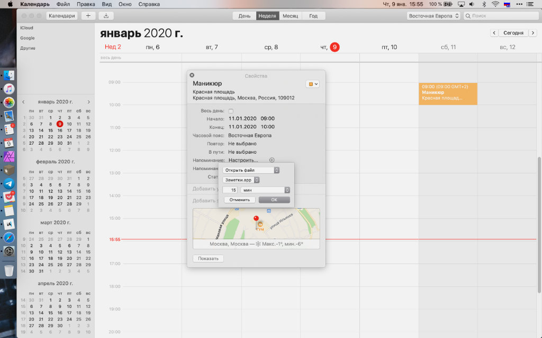Click the Повтор value Не выбрано
Viewport: 542px width, 338px height.
(242, 144)
